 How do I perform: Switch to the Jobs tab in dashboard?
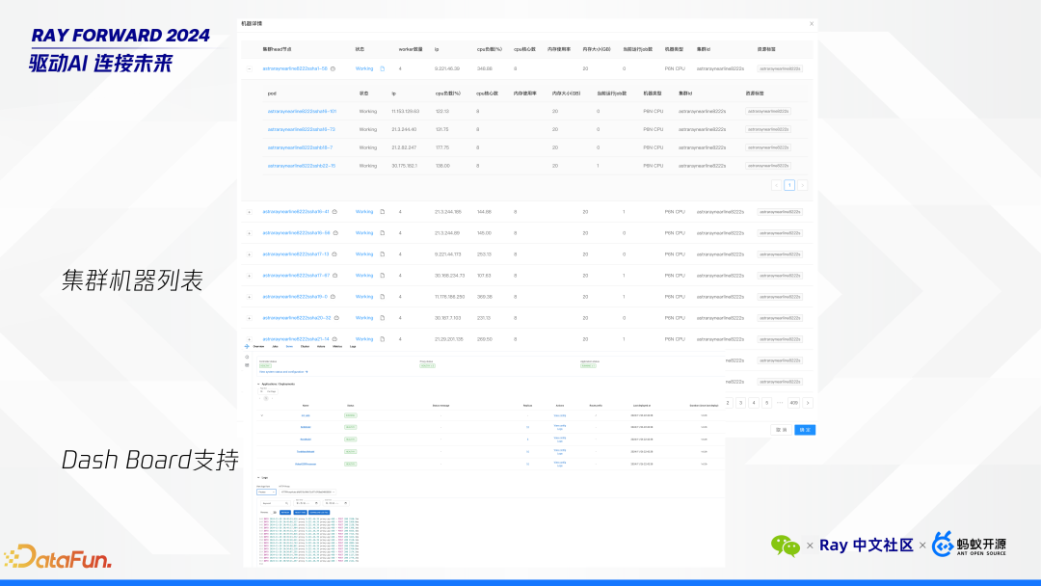(x=274, y=345)
